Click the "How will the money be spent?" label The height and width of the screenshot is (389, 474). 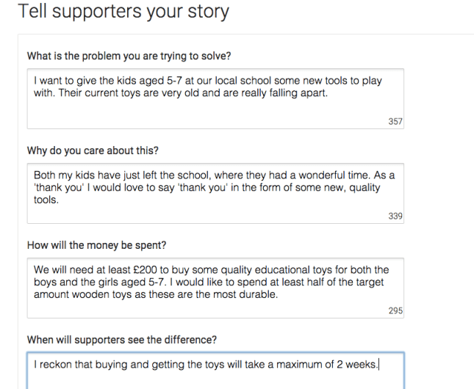pyautogui.click(x=96, y=245)
